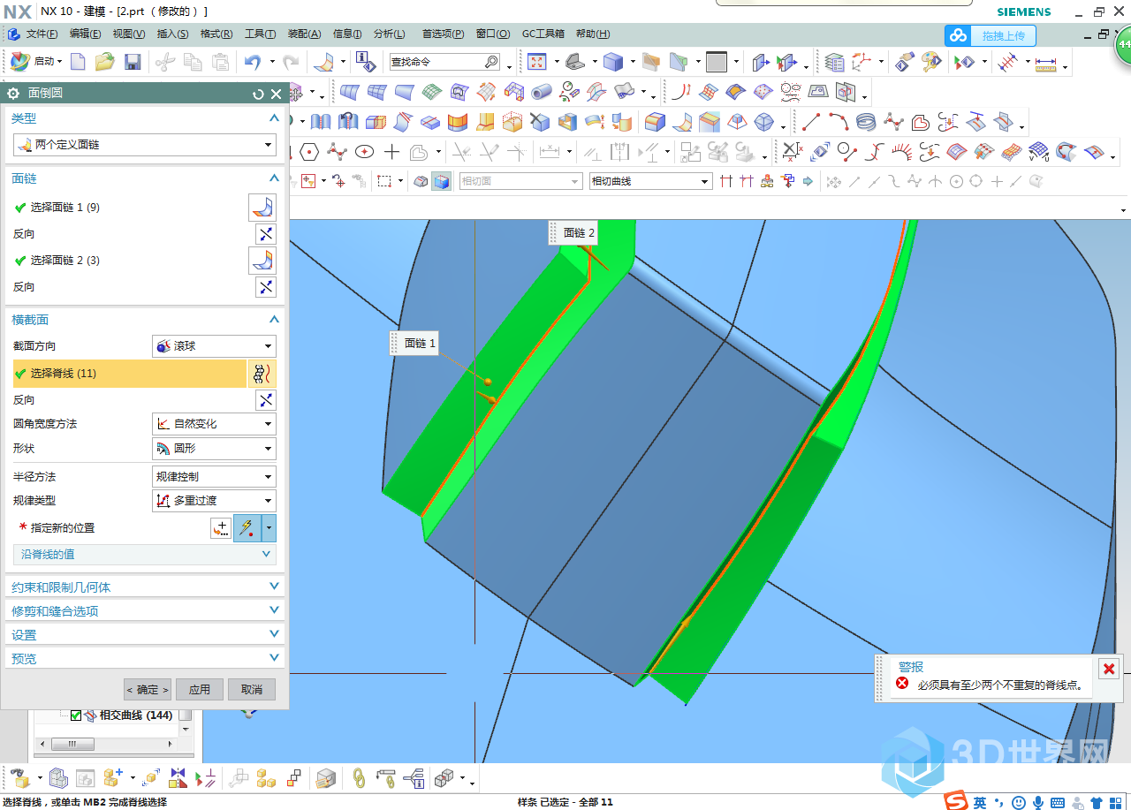Open file with the folder icon
Screen dimensions: 1131x810
pos(105,62)
